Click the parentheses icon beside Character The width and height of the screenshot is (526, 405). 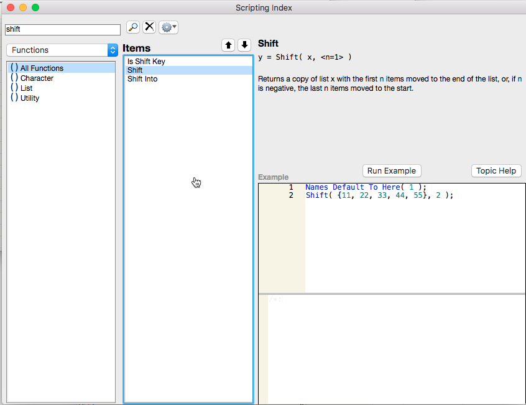click(x=14, y=78)
